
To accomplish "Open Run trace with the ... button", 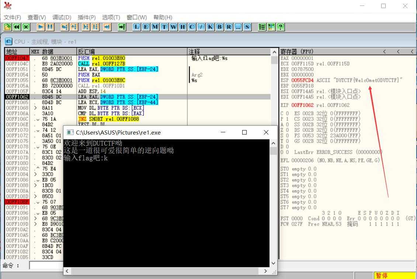I will (x=238, y=27).
